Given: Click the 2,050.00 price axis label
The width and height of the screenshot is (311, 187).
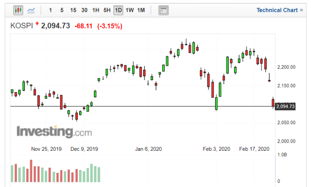Looking at the screenshot, I should tap(286, 122).
